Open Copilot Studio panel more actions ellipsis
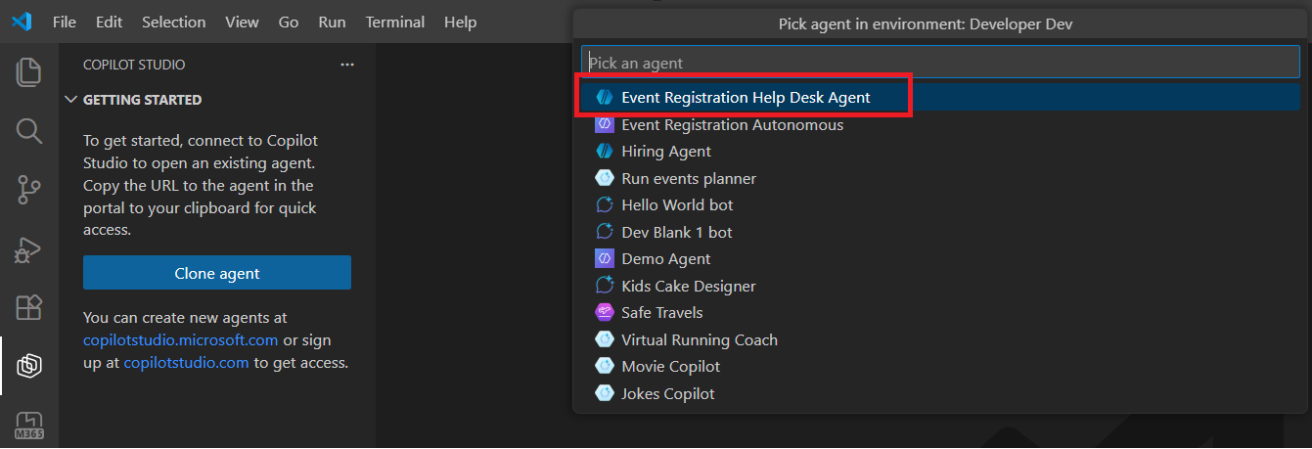1312x449 pixels. point(347,65)
